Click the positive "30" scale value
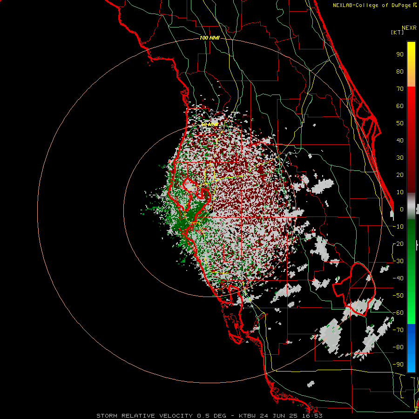 tap(400, 158)
